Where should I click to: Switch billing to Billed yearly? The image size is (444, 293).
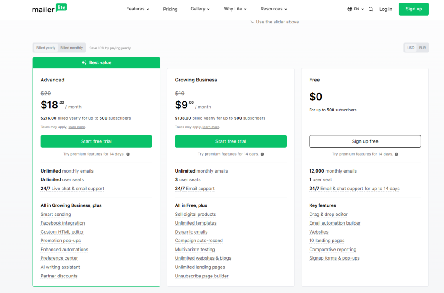pos(46,48)
